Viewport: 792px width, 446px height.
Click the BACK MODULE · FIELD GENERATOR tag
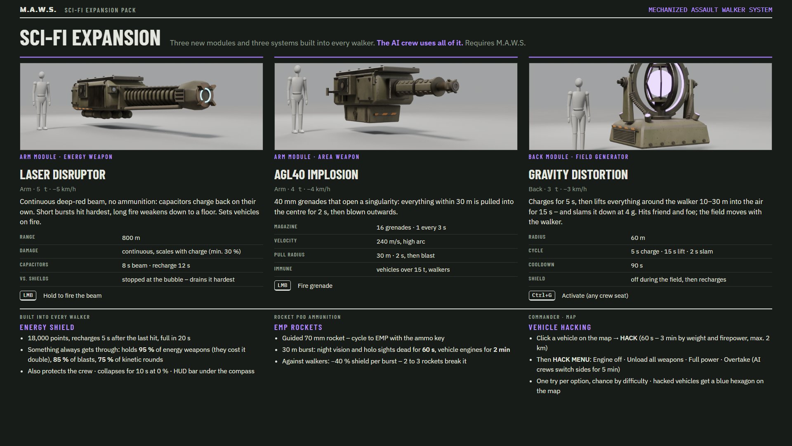pyautogui.click(x=578, y=157)
